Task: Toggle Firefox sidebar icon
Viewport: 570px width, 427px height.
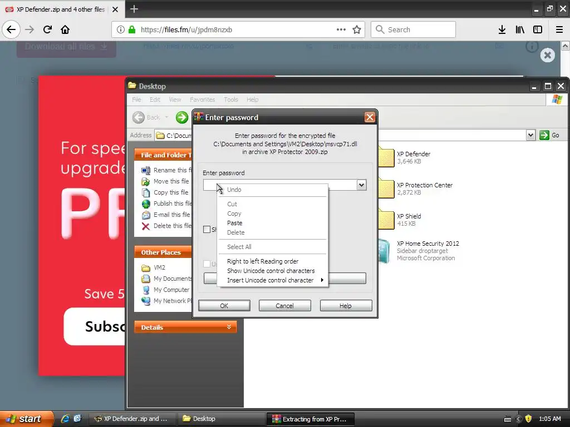Action: 538,29
